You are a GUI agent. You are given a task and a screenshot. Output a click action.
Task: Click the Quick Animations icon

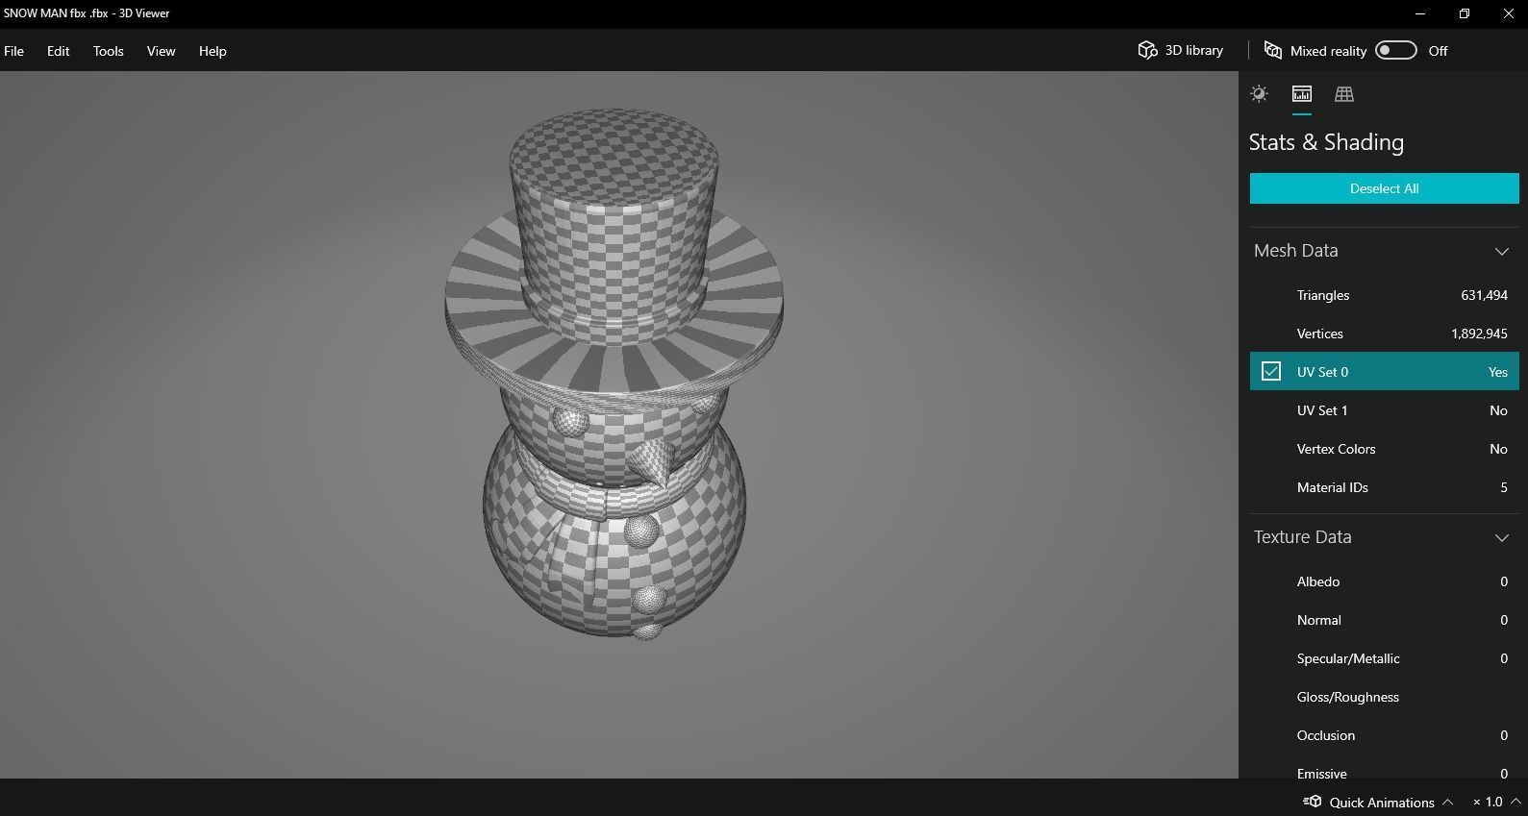tap(1313, 802)
